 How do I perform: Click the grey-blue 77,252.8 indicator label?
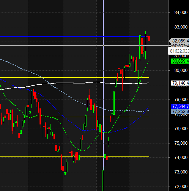point(180,111)
